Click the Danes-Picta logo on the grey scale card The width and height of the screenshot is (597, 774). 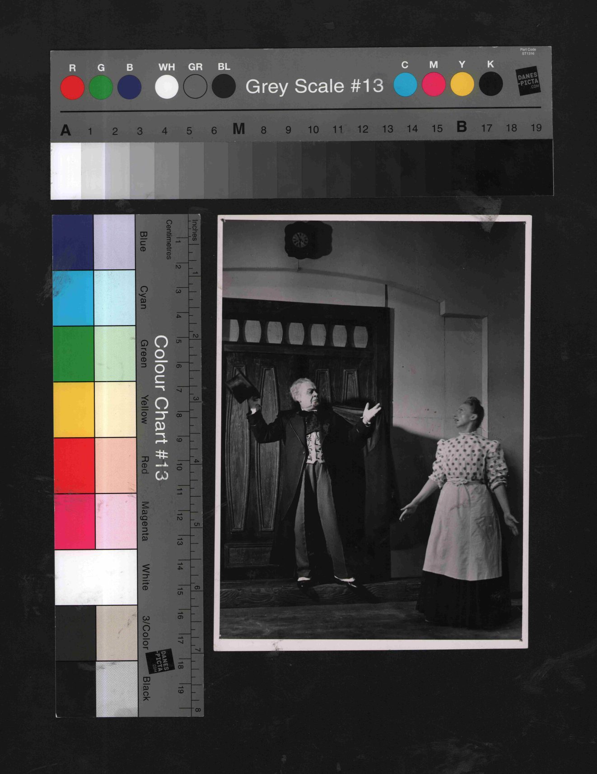528,81
